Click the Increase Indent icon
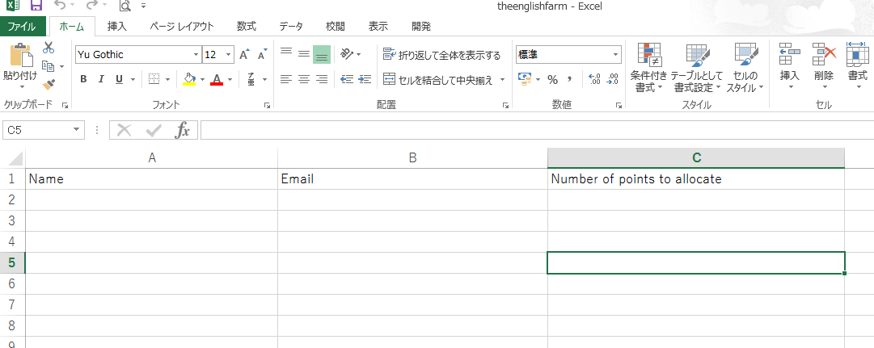 [x=365, y=79]
